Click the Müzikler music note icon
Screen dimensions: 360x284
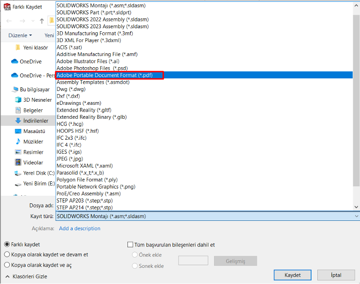[18, 142]
